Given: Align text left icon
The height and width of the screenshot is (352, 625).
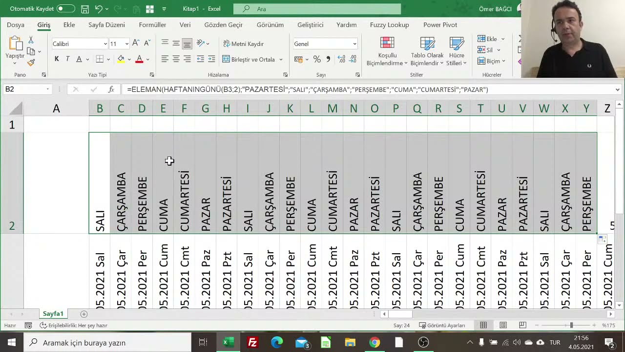Looking at the screenshot, I should 165,59.
